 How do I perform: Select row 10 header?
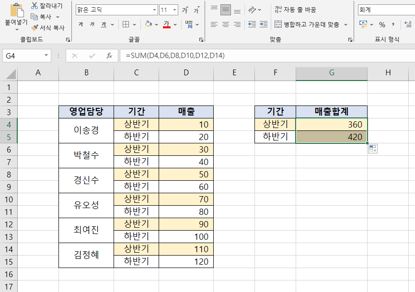[x=9, y=199]
